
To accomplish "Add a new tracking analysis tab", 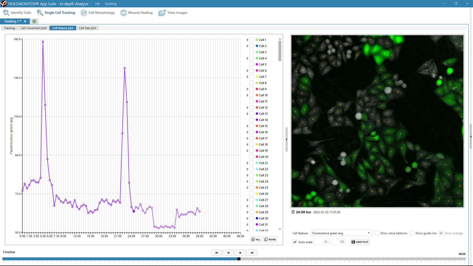I will [x=34, y=21].
